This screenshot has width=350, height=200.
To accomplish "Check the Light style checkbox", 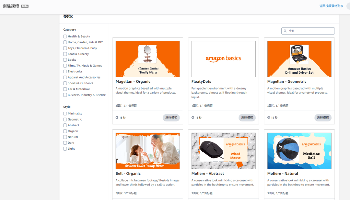I will click(x=65, y=149).
